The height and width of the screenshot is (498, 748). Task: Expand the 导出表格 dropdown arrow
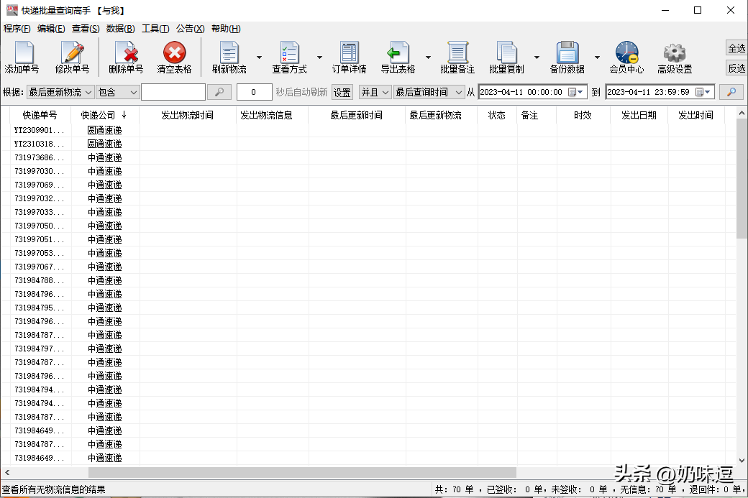coord(428,57)
